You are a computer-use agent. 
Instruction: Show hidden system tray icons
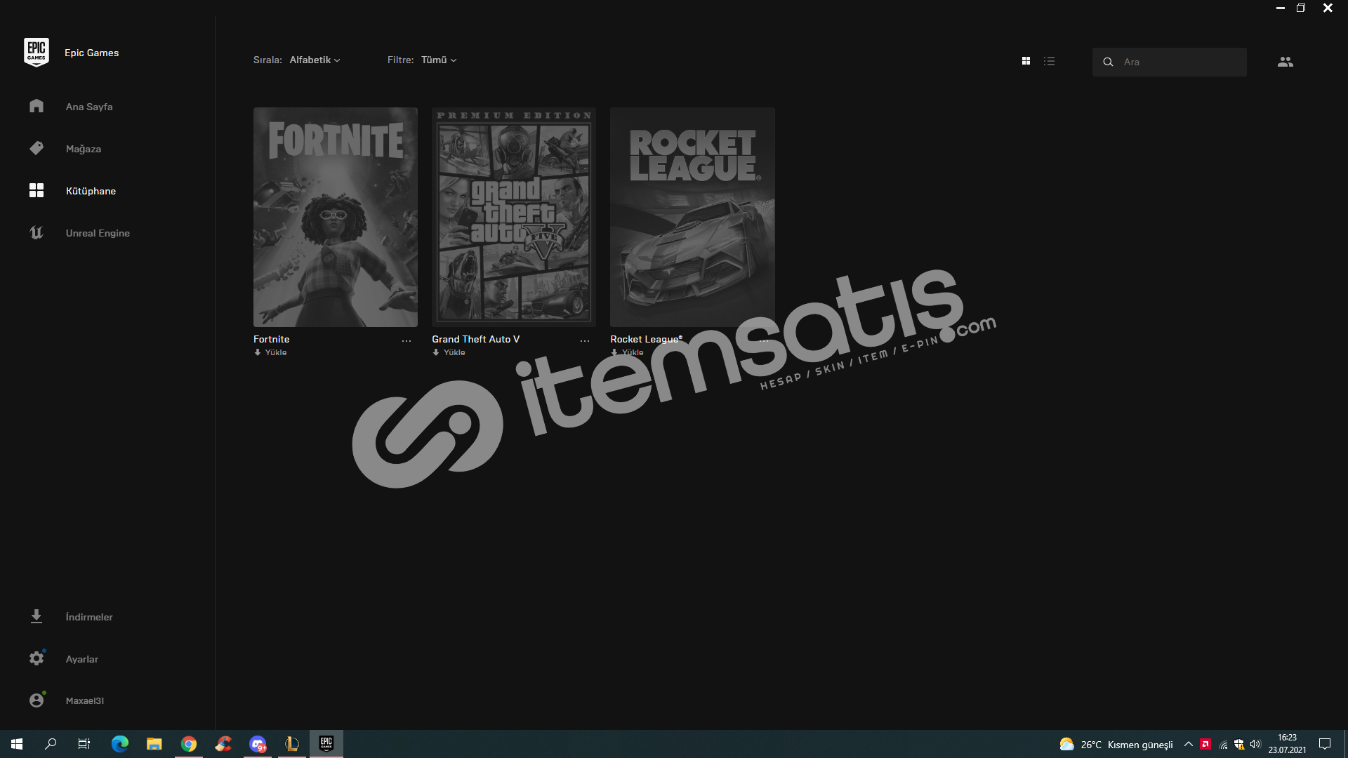[x=1188, y=744]
